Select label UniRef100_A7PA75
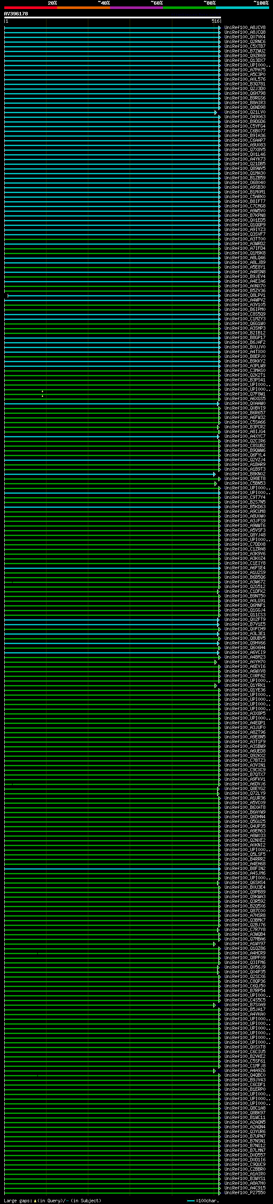This screenshot has width=273, height=1204. (x=245, y=70)
